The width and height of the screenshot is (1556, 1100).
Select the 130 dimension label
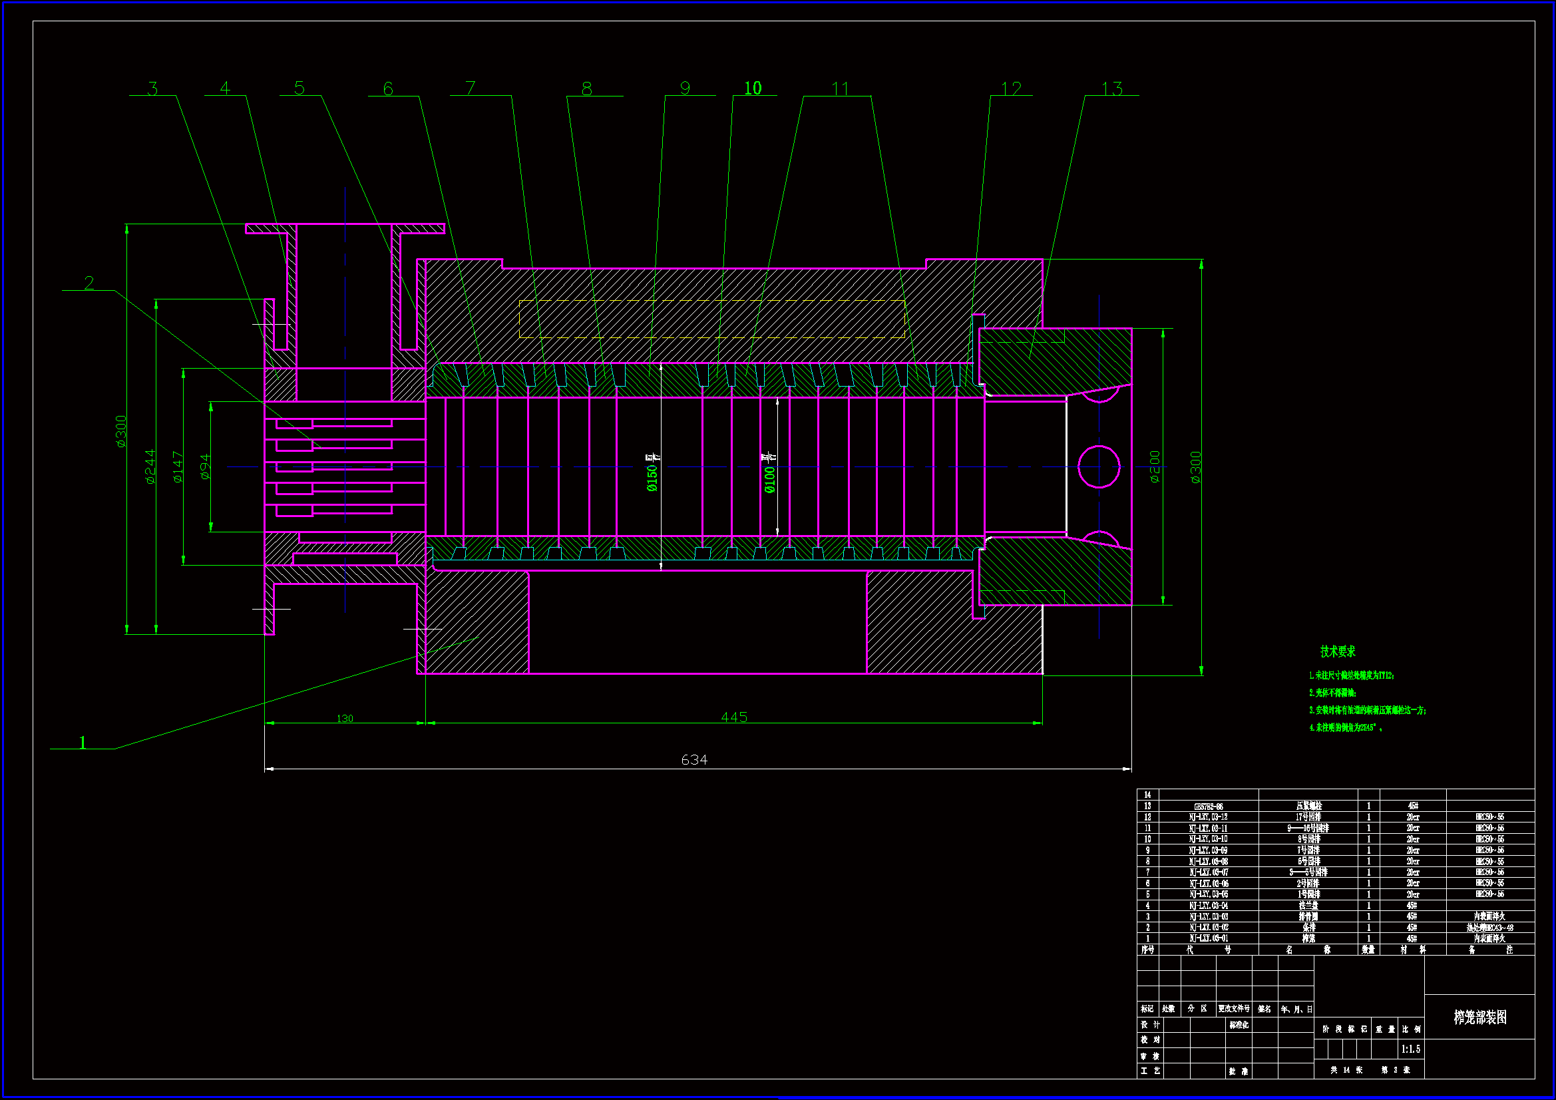pyautogui.click(x=345, y=719)
